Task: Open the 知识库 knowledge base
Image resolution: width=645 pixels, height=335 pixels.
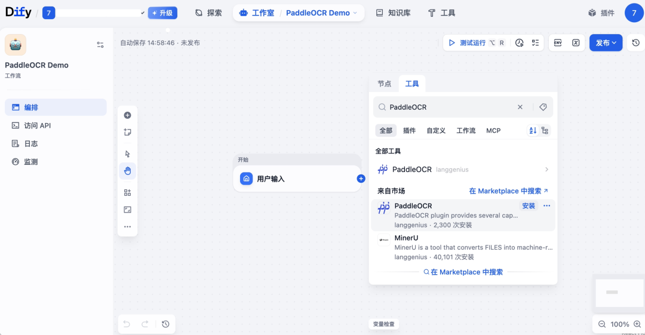Action: click(x=393, y=13)
